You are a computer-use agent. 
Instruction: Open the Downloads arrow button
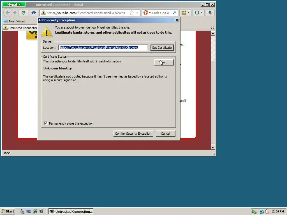point(210,13)
